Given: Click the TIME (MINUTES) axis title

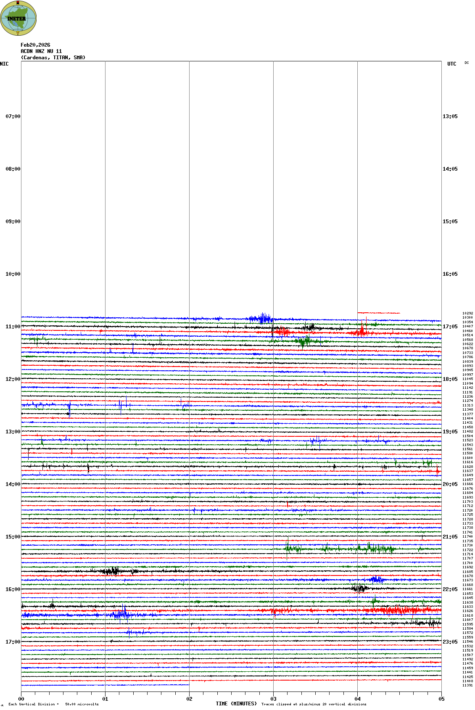Looking at the screenshot, I should click(236, 704).
